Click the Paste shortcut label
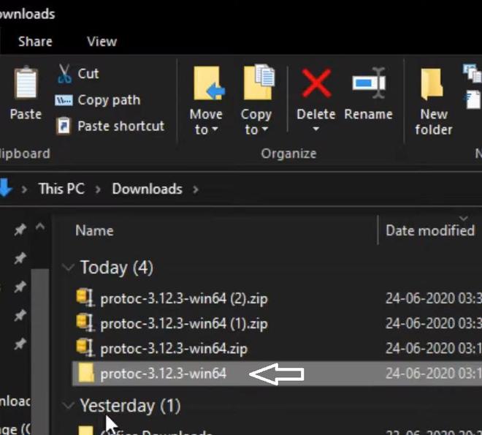482x435 pixels. click(x=120, y=126)
